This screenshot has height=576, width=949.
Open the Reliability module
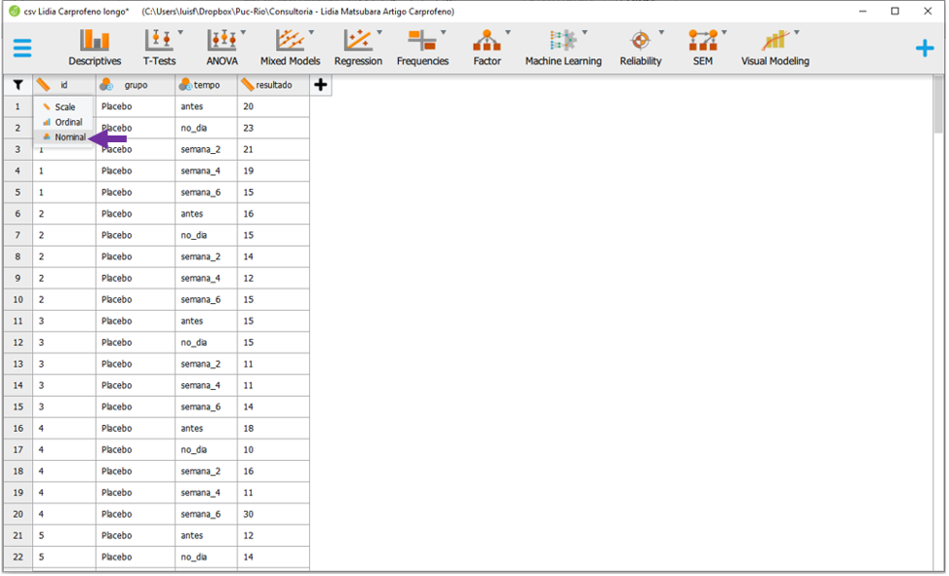[640, 47]
